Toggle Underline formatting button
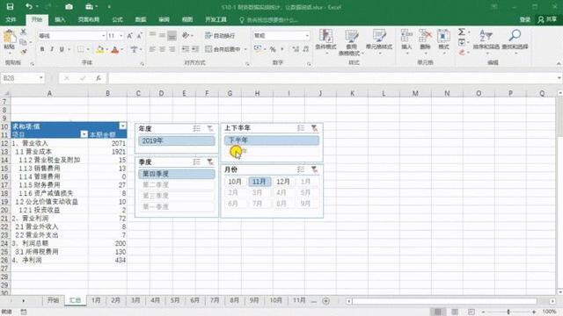The image size is (563, 316). [x=62, y=49]
